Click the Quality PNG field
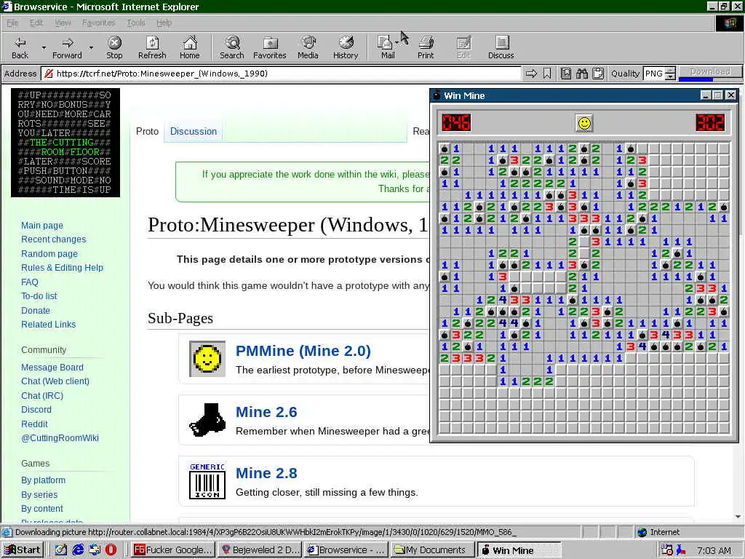The height and width of the screenshot is (559, 745). click(x=654, y=74)
